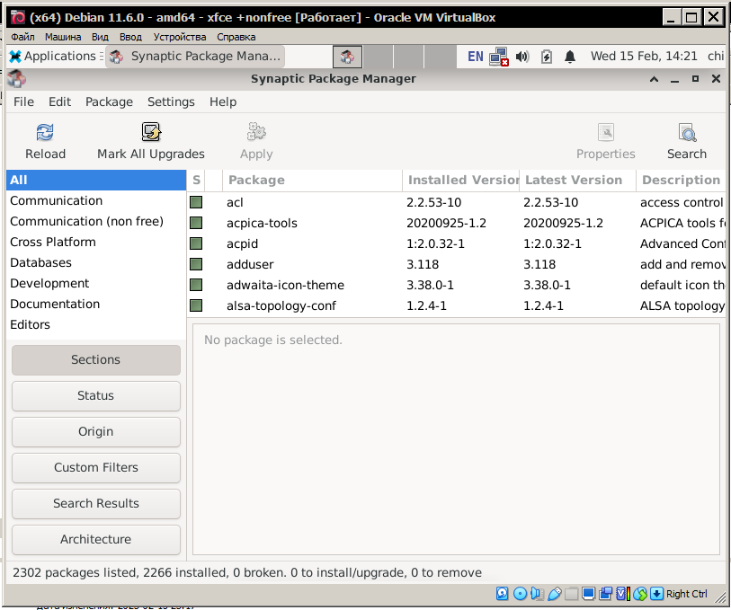The height and width of the screenshot is (610, 731).
Task: Sort by the S status column header
Action: point(196,181)
